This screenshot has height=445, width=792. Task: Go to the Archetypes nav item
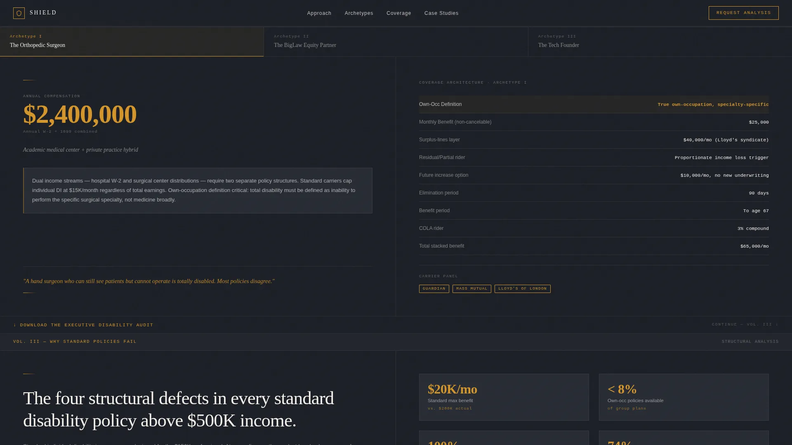coord(359,13)
